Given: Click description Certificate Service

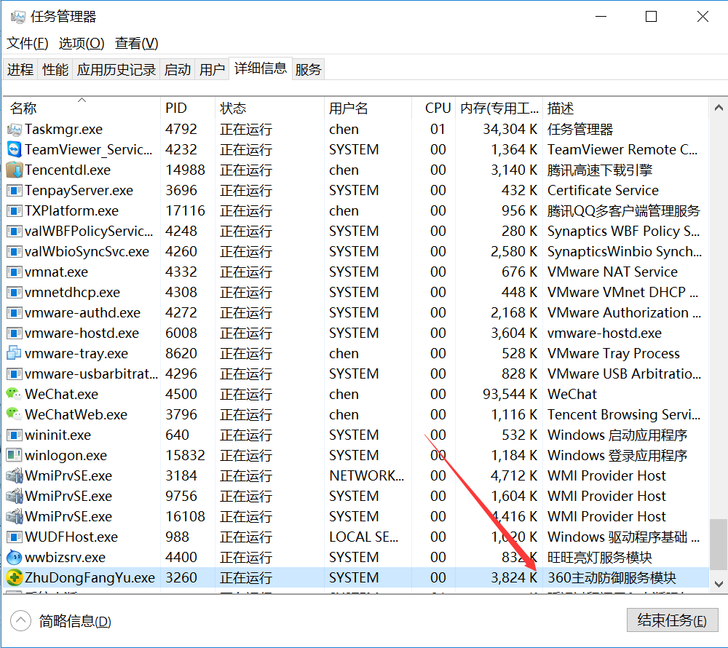Looking at the screenshot, I should (x=603, y=190).
